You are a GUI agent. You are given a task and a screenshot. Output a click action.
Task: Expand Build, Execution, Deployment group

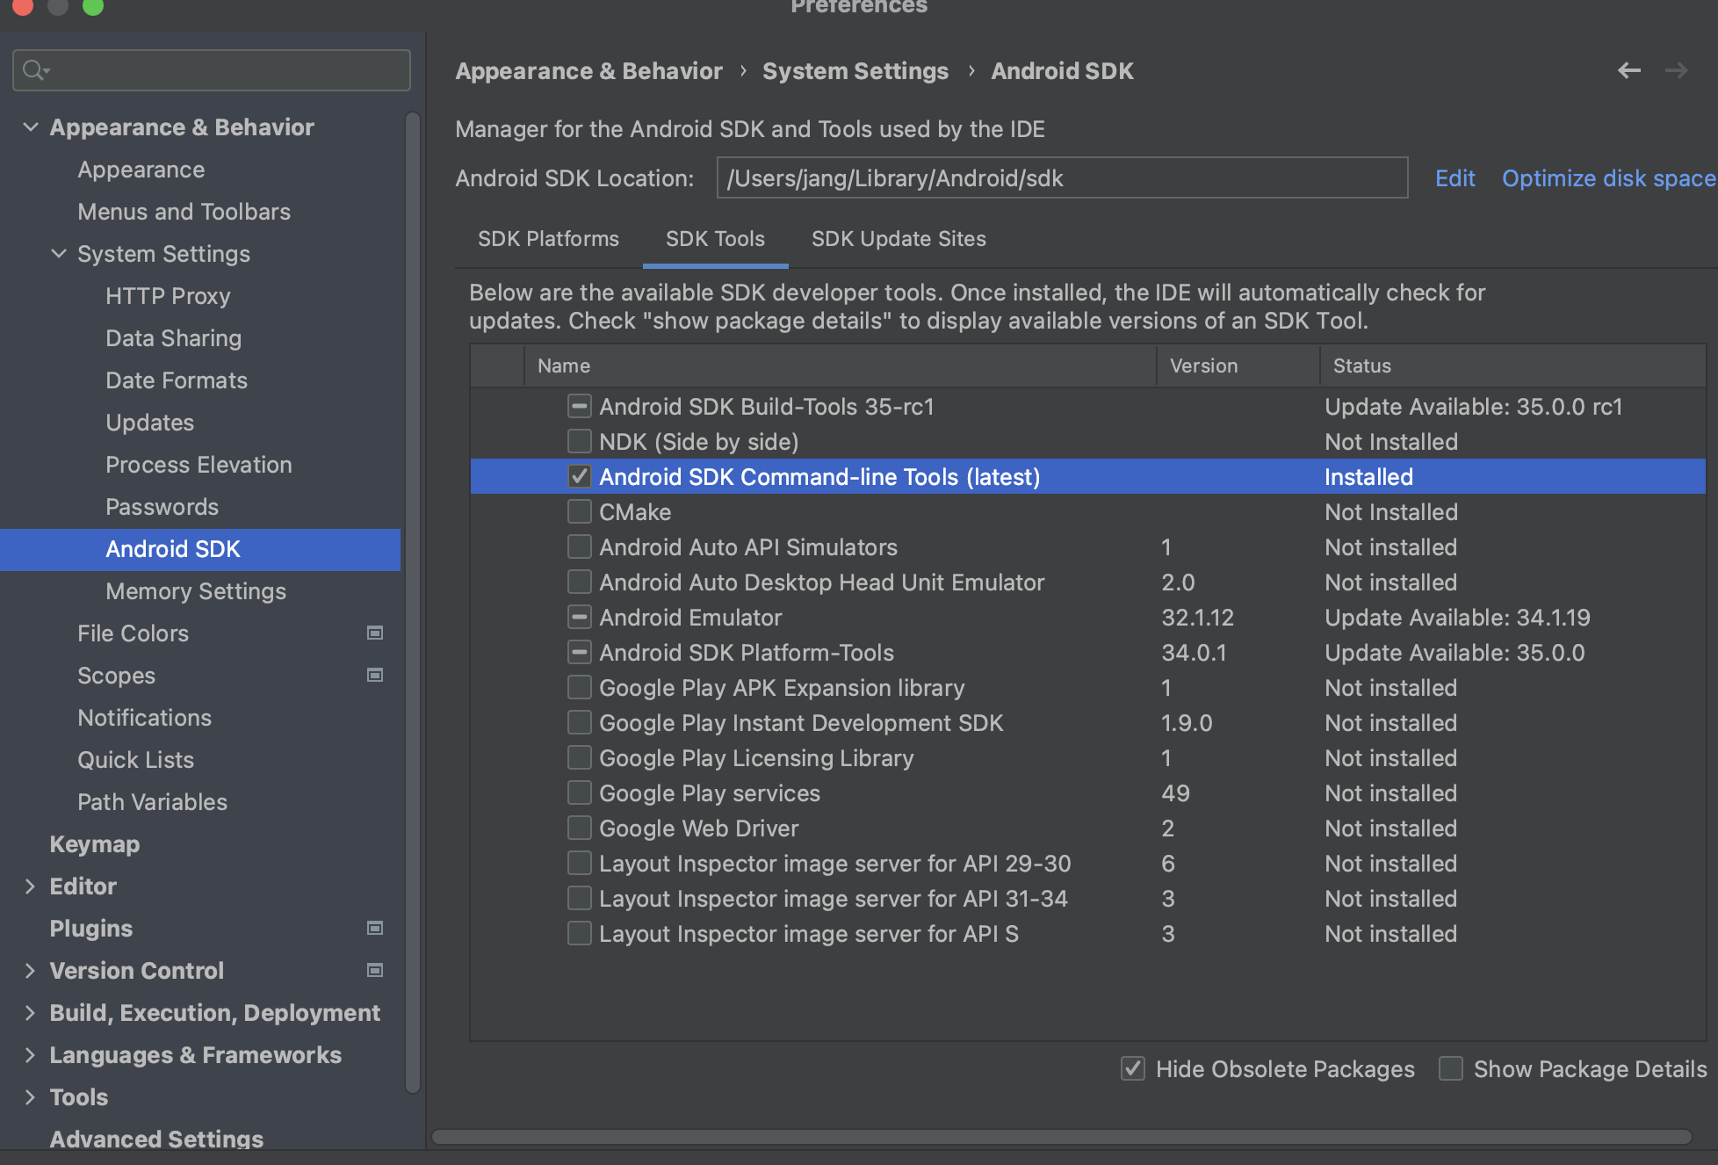point(31,1013)
